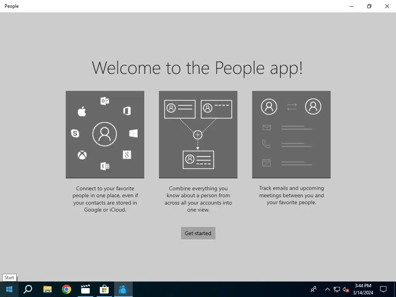Click the Google icon in first card
396x297 pixels.
pyautogui.click(x=127, y=155)
